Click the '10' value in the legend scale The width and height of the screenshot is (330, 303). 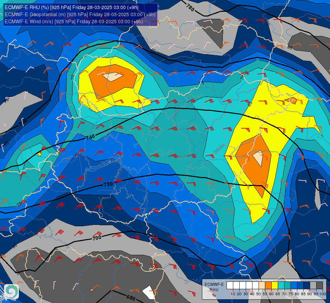click(x=233, y=294)
